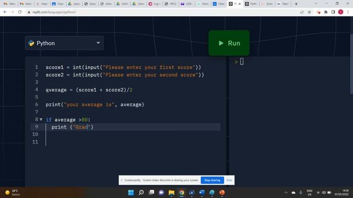
Task: Click the 'average' variable on line 4
Action: [x=56, y=90]
